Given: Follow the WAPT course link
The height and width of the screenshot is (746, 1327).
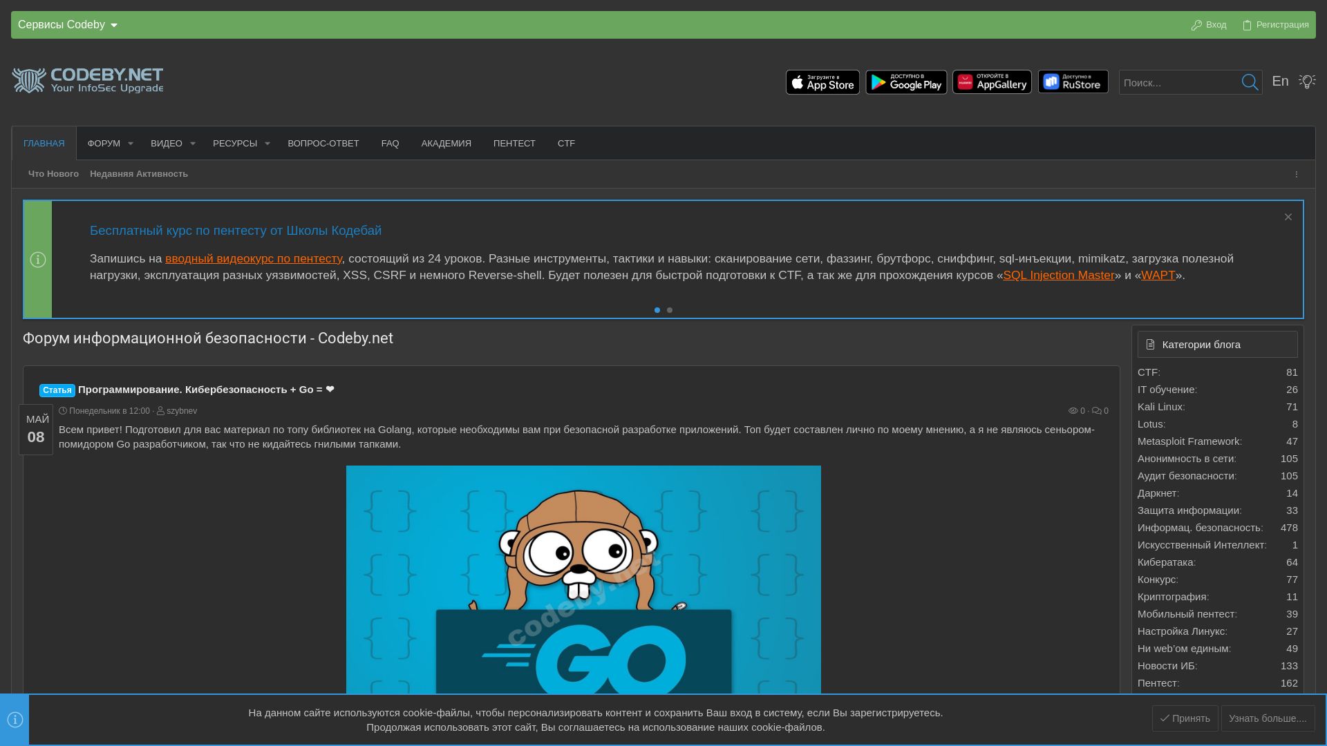Looking at the screenshot, I should pyautogui.click(x=1158, y=275).
